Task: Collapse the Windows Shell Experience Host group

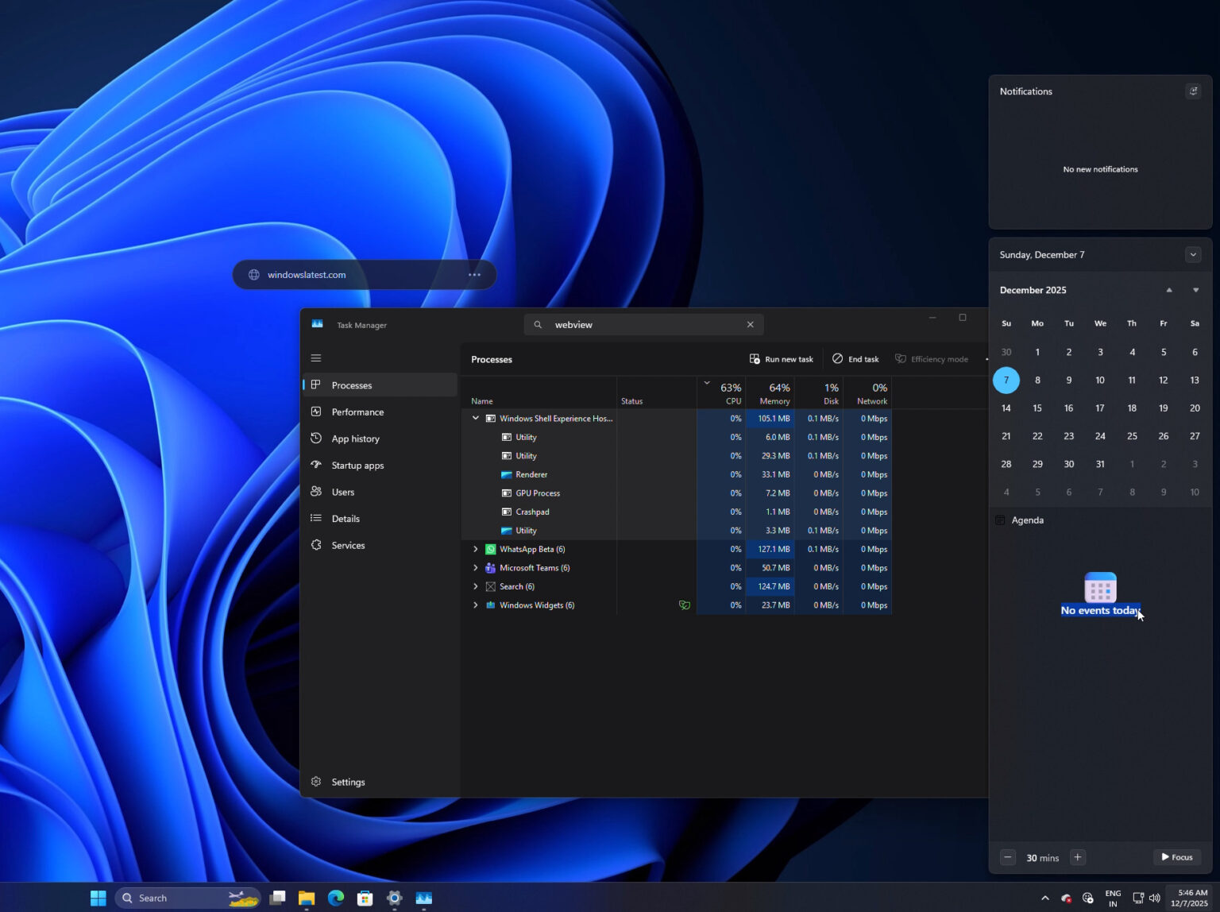Action: pyautogui.click(x=475, y=418)
